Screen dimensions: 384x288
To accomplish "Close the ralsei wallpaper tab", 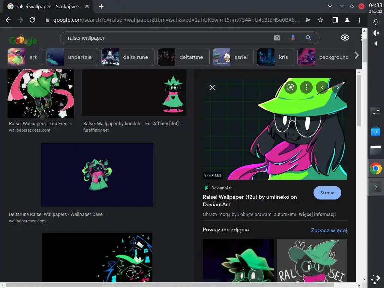I will (x=87, y=7).
